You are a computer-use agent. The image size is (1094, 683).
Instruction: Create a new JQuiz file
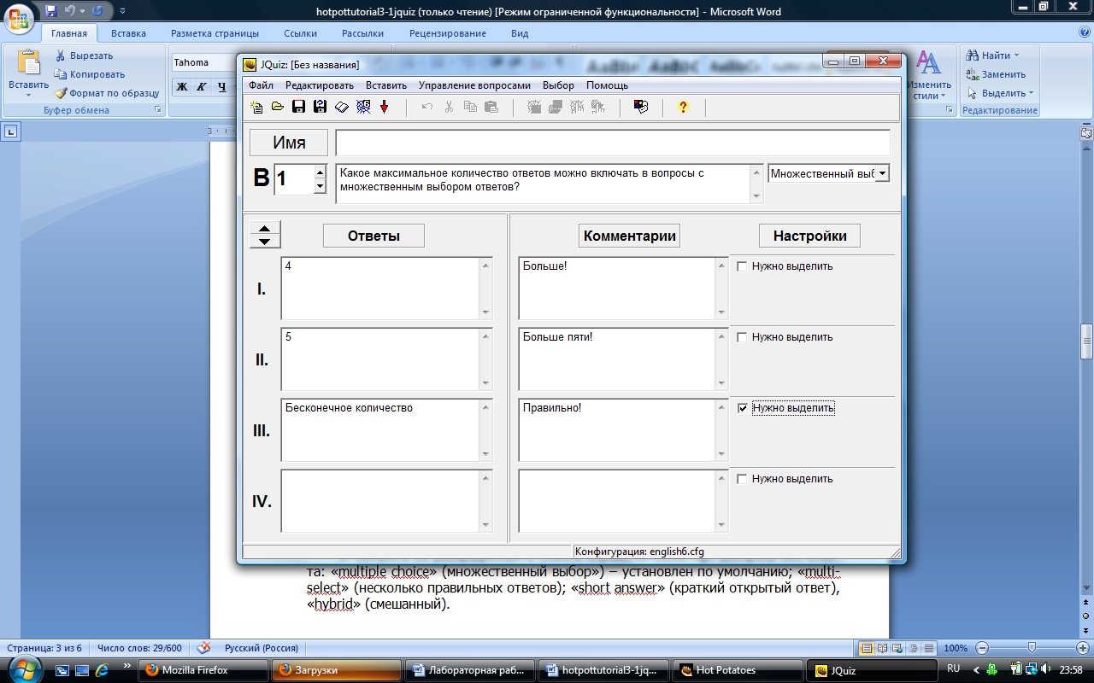pyautogui.click(x=256, y=107)
